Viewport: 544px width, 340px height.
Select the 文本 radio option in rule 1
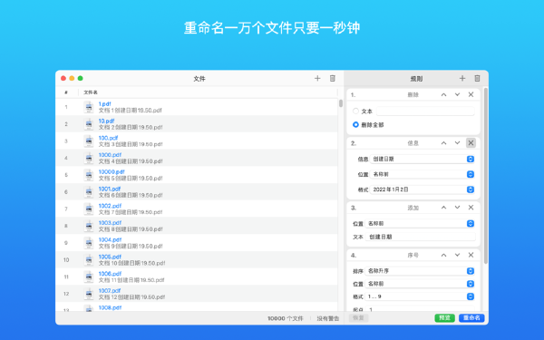[x=355, y=111]
